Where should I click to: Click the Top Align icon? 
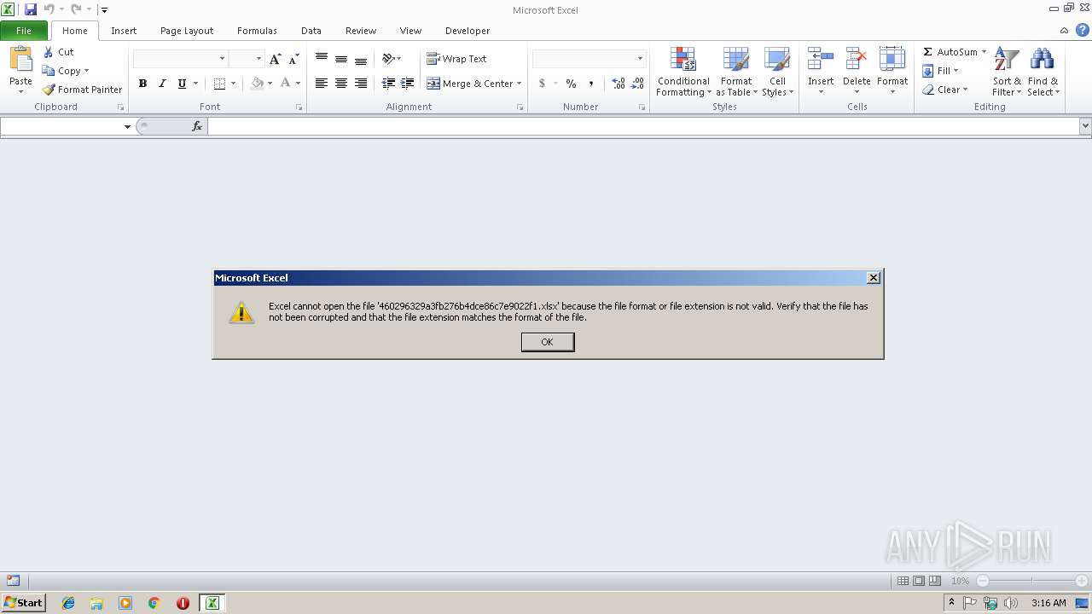(322, 59)
